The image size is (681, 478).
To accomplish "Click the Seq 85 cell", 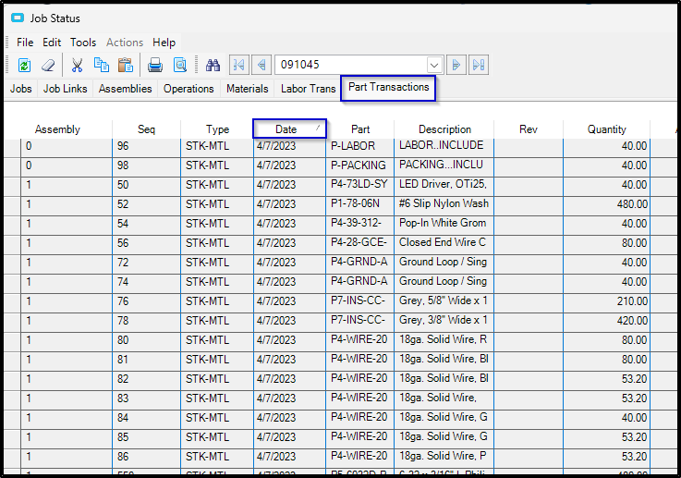I will click(x=146, y=437).
